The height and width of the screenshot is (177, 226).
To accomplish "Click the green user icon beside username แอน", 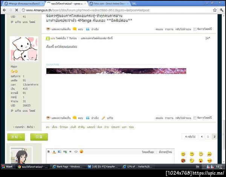I will coord(48,38).
